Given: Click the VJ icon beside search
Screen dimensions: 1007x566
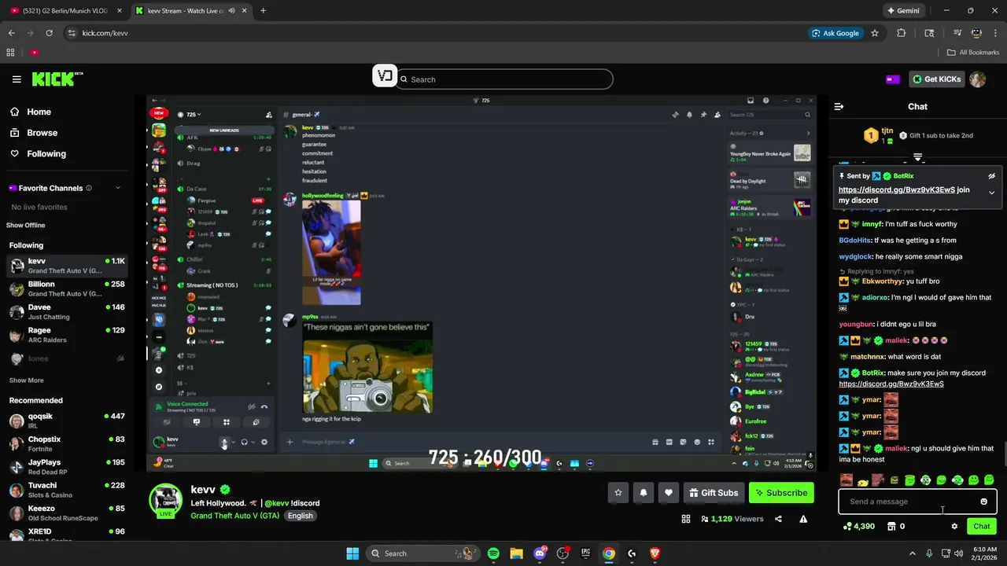Looking at the screenshot, I should (x=384, y=76).
